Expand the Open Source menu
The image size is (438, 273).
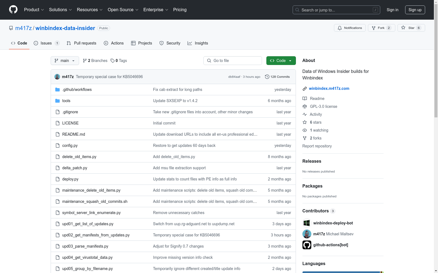pos(123,10)
